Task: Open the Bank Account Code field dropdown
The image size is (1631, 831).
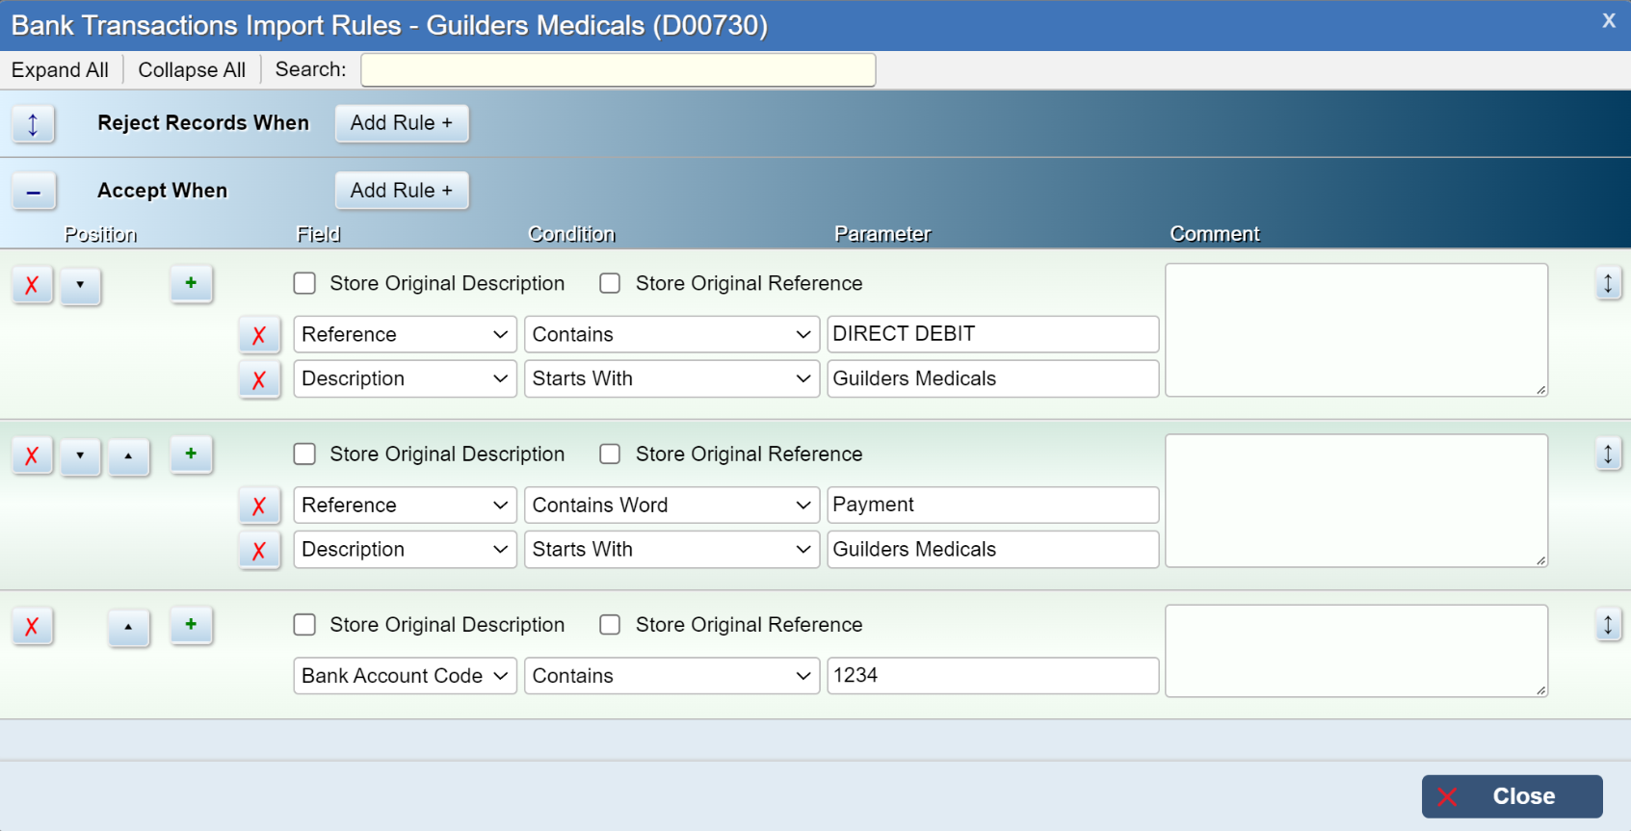Action: [405, 676]
